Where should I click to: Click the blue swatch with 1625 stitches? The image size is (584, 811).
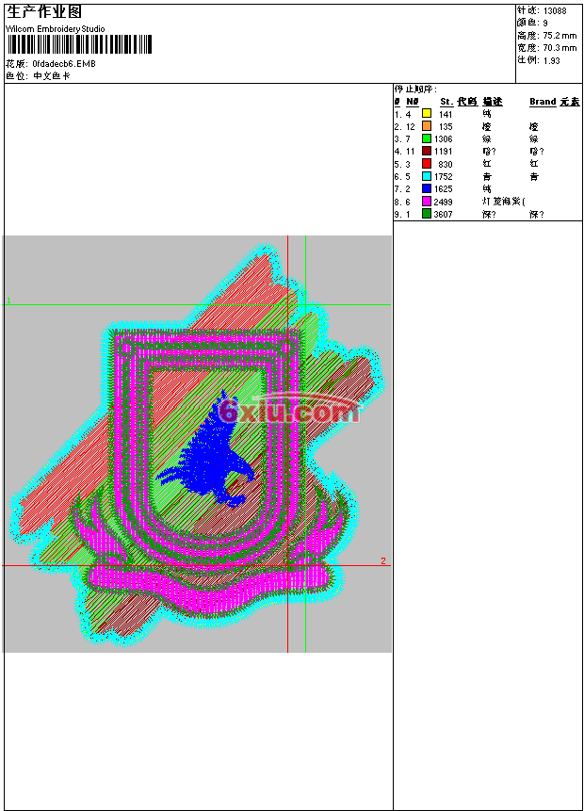(x=427, y=189)
